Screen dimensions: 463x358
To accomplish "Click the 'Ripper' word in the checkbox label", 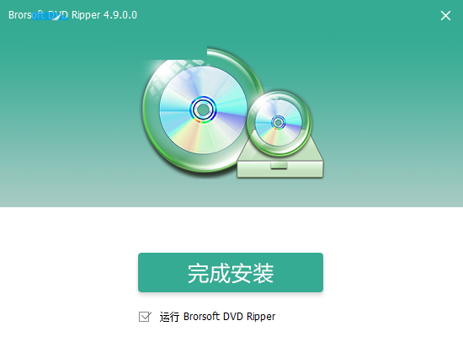I will pos(261,317).
